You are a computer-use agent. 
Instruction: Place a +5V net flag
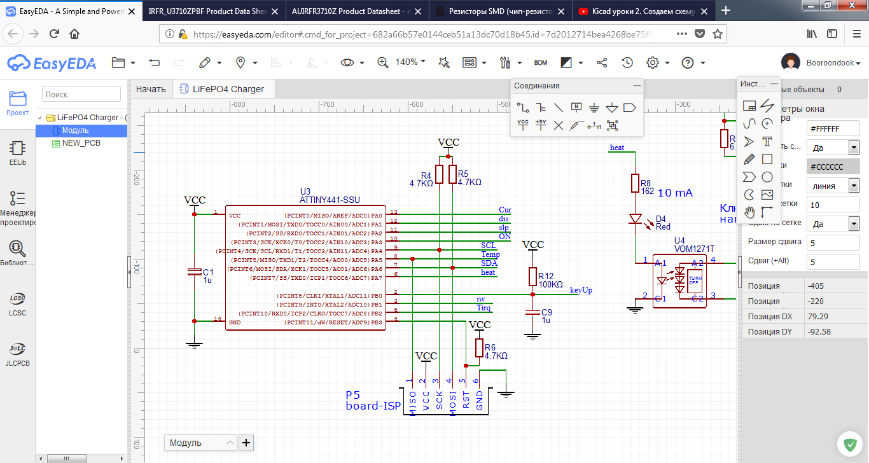(x=541, y=125)
